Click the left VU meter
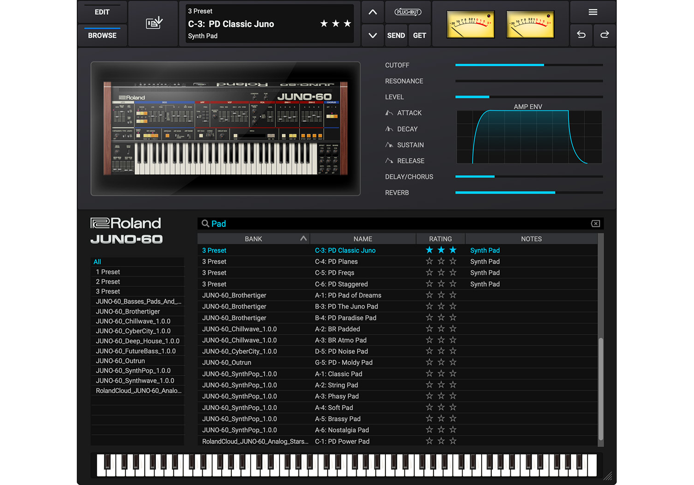 pyautogui.click(x=471, y=24)
